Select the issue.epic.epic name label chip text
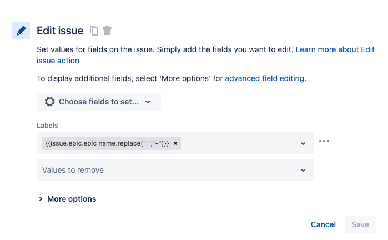Viewport: 388px width, 240px height. click(x=107, y=143)
